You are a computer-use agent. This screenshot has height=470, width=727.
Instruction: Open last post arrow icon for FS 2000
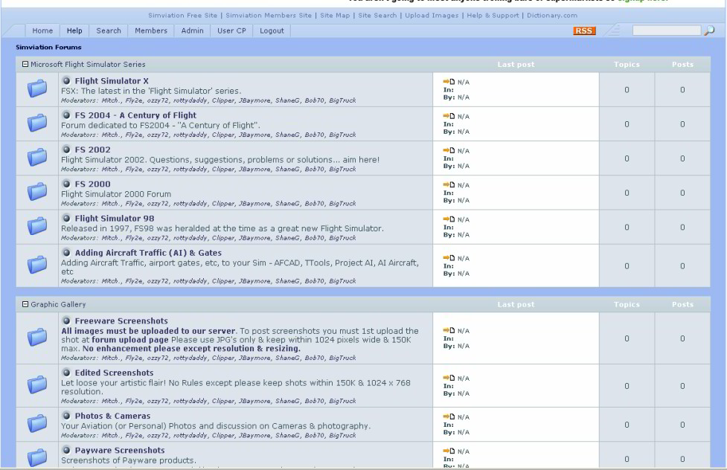[x=448, y=184]
